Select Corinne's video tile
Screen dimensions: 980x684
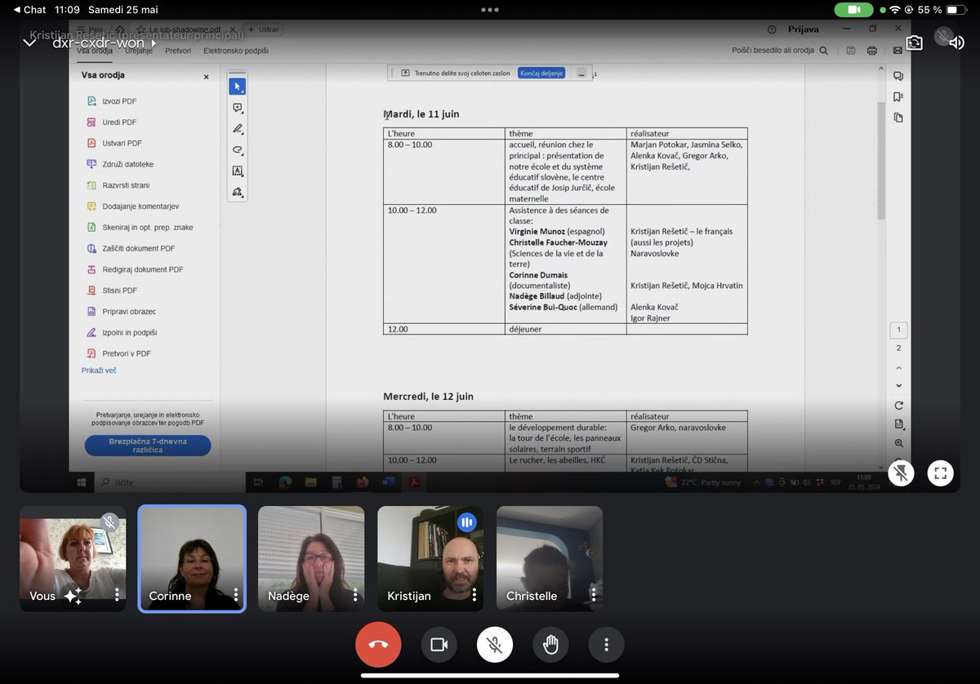[x=192, y=558]
